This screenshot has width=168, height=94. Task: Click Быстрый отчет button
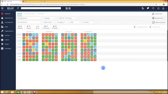point(157,18)
